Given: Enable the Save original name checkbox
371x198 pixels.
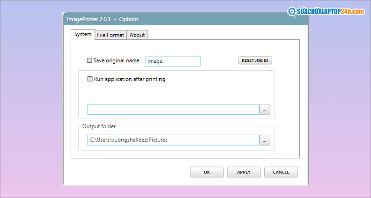Looking at the screenshot, I should coord(90,60).
